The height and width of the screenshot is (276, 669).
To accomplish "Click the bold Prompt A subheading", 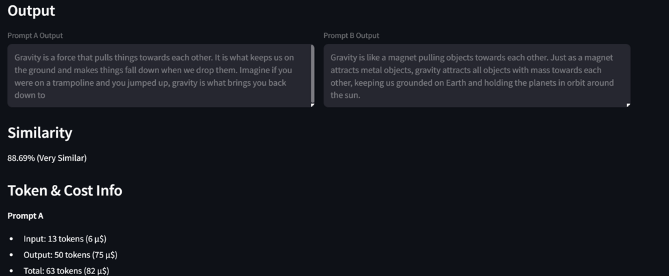I will (x=25, y=216).
